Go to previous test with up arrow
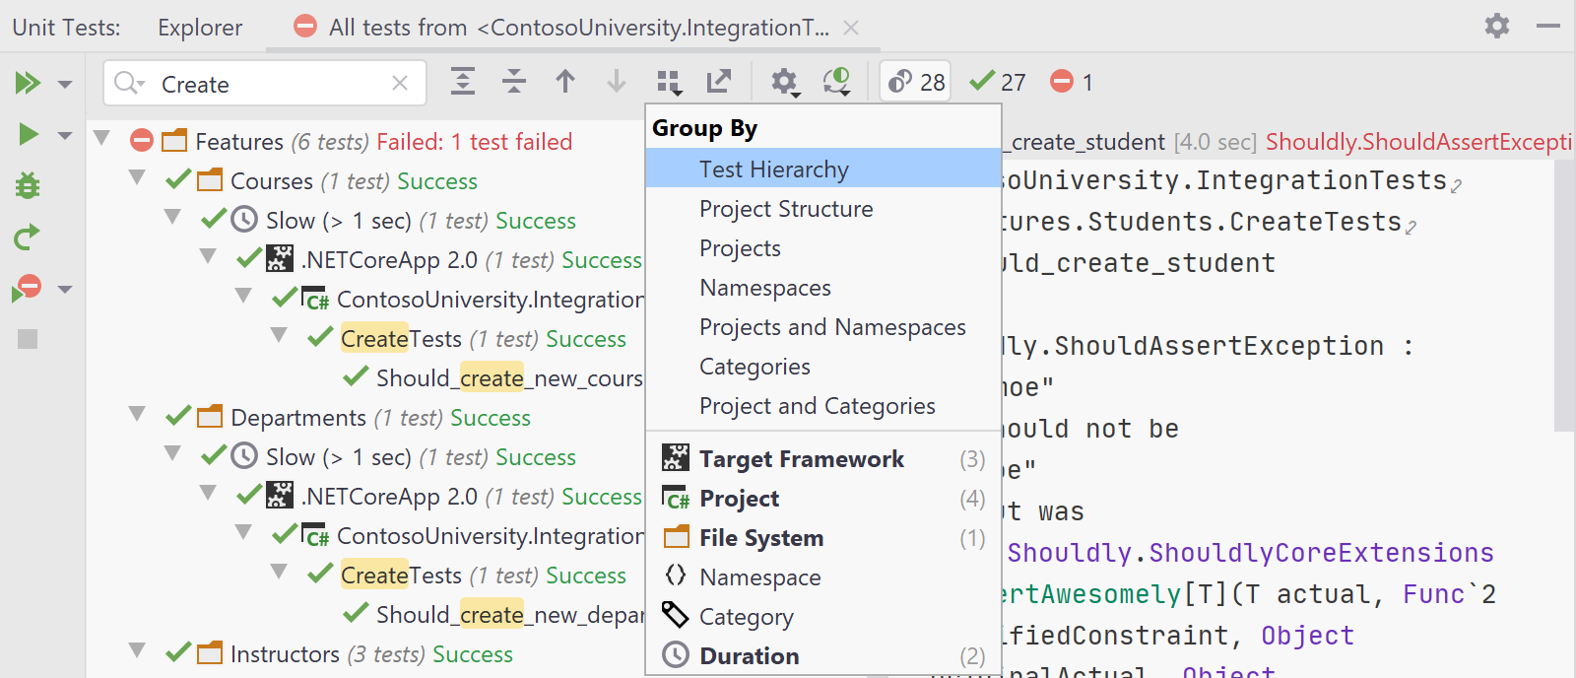Viewport: 1576px width, 678px height. [x=565, y=81]
